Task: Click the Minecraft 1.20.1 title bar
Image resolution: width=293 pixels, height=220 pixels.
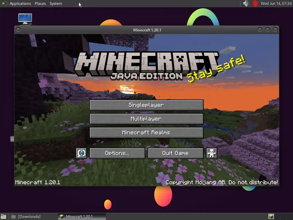Action: tap(147, 30)
